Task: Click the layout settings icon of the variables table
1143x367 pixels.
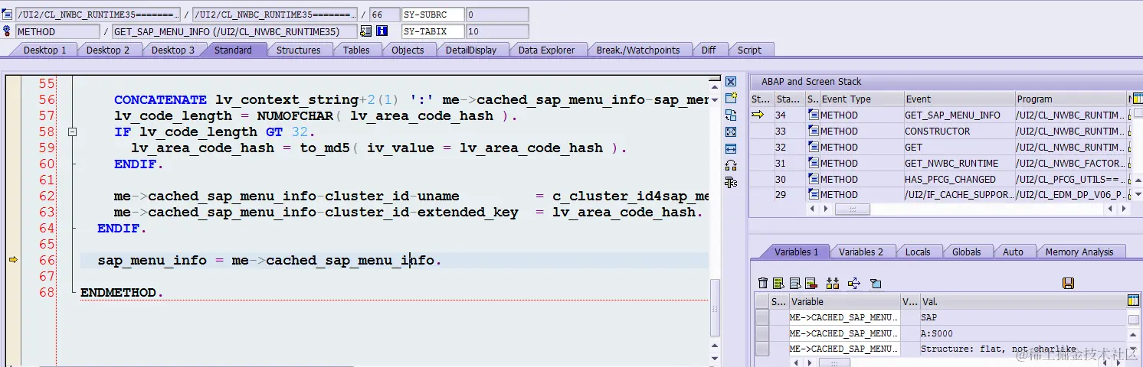Action: pyautogui.click(x=1134, y=300)
